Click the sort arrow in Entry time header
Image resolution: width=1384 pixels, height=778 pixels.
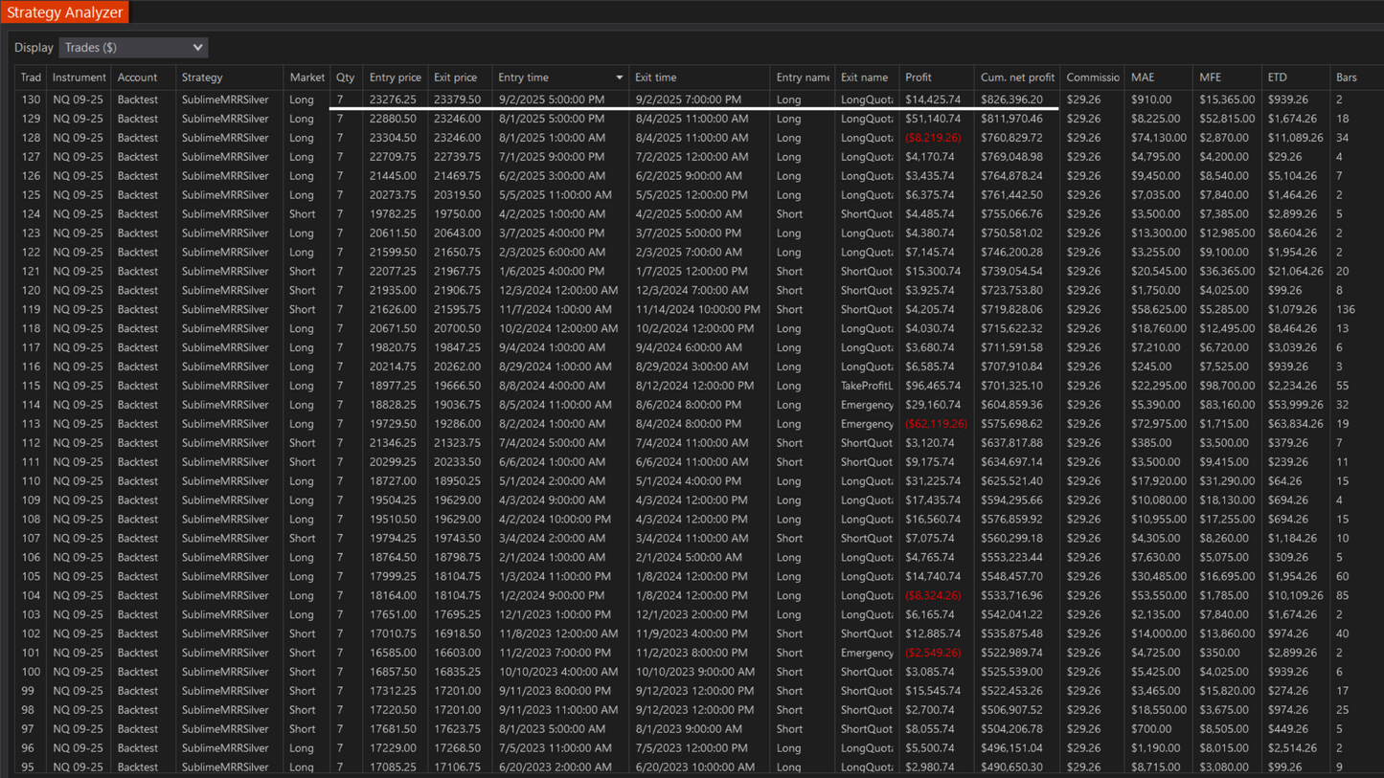(619, 78)
